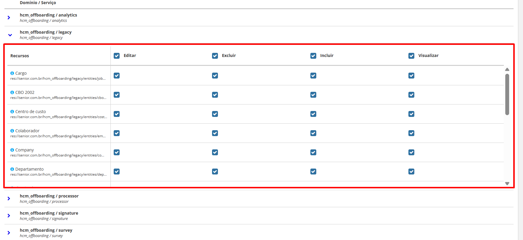Click the Cargo resource name
Screen dimensions: 523x240
(21, 73)
